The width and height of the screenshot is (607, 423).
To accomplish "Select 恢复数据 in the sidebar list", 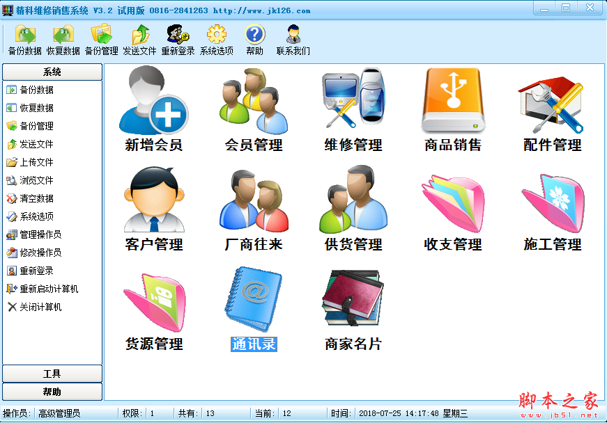I will [30, 108].
